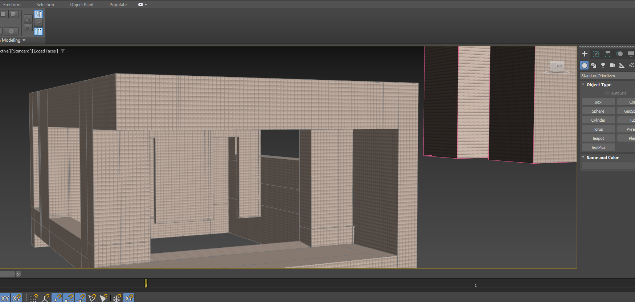Click the time slider next arrow button
The width and height of the screenshot is (635, 302).
point(18,274)
